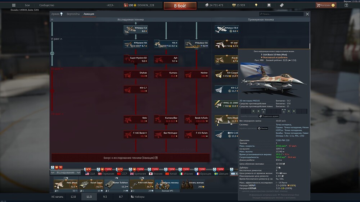Switch to the Британия nation tab
Screen dimensions: 360x202
tap(138, 174)
